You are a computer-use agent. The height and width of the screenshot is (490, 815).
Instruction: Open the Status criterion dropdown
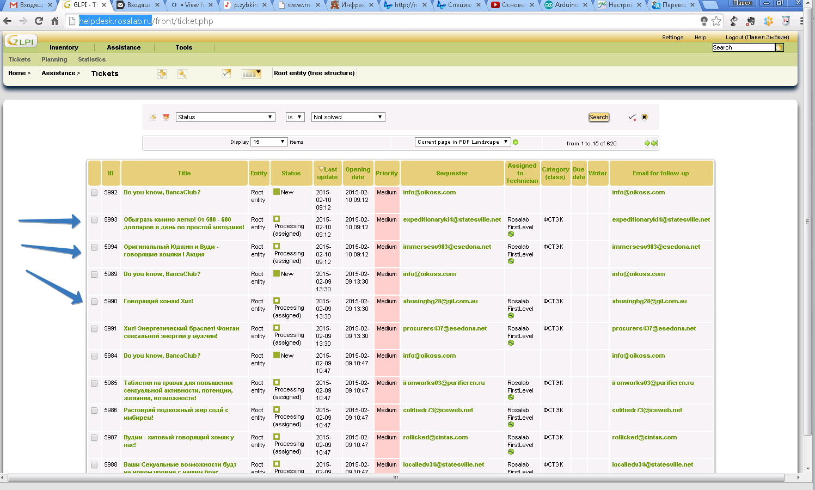[x=225, y=117]
